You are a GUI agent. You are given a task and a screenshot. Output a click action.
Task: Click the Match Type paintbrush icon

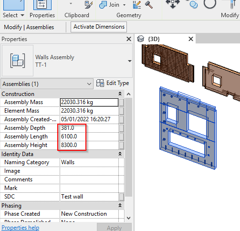coord(88,5)
